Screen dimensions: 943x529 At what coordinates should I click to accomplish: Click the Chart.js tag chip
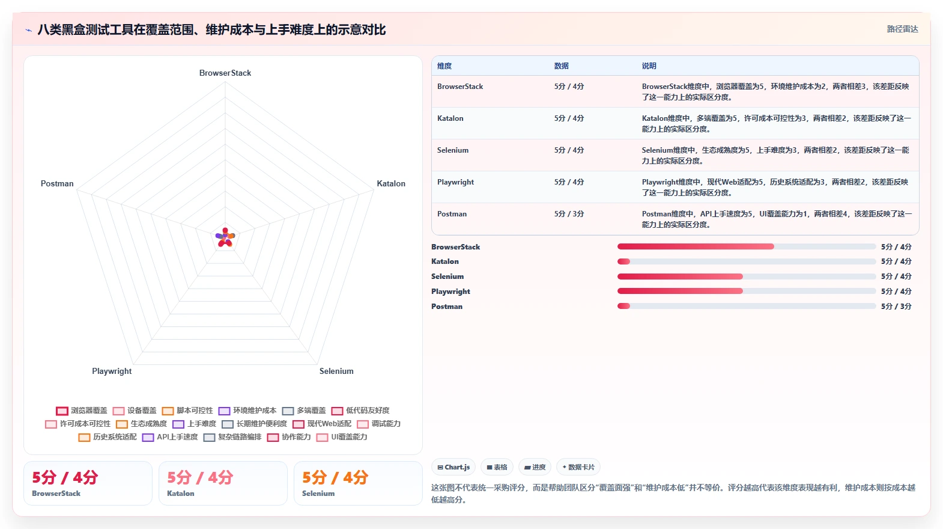[x=453, y=467]
